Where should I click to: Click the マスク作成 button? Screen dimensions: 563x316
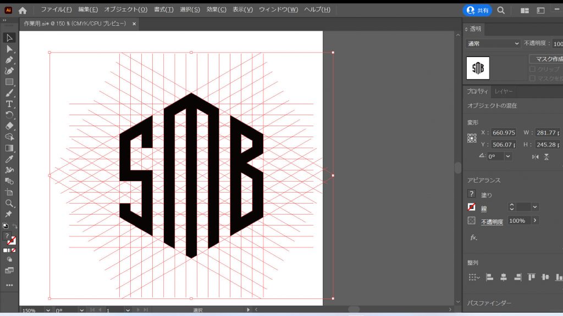click(x=547, y=59)
